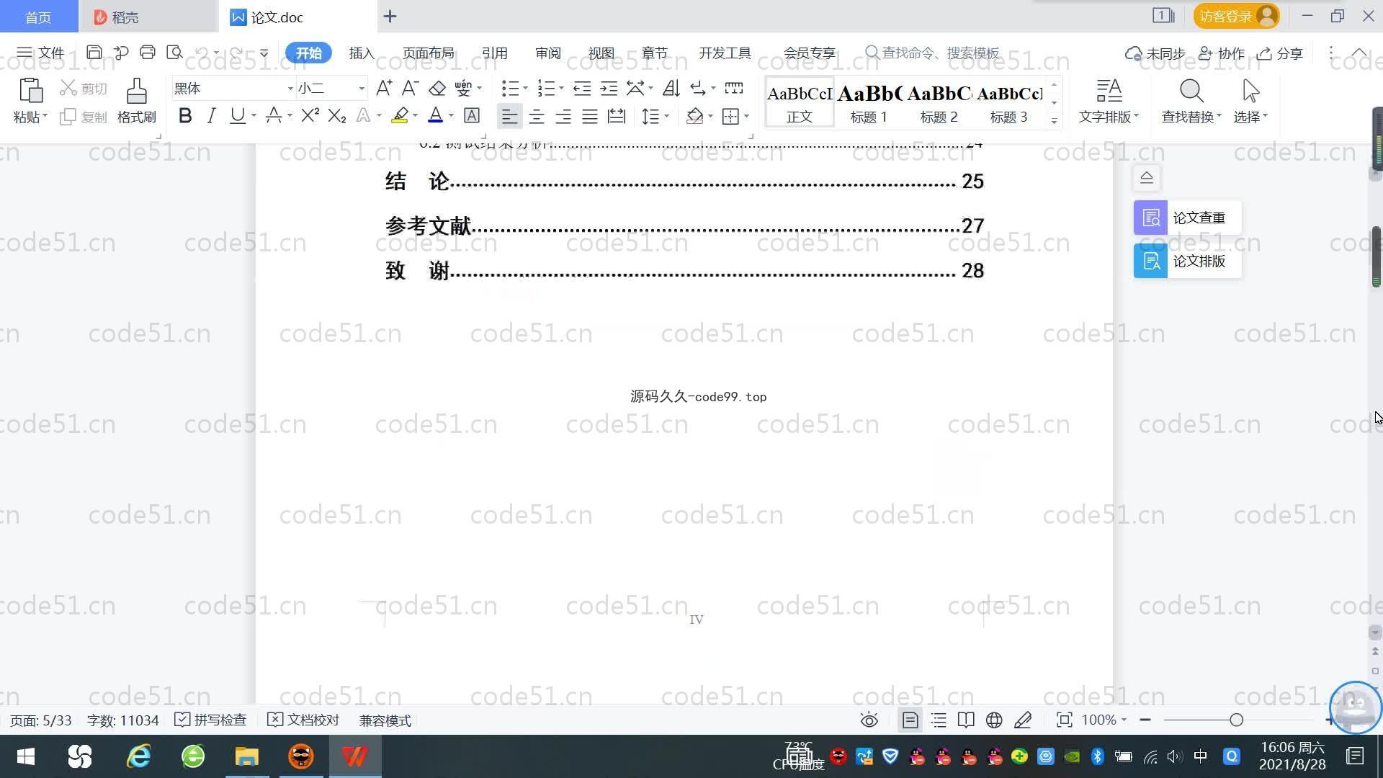1383x778 pixels.
Task: Switch to outline view in status bar
Action: click(x=939, y=720)
